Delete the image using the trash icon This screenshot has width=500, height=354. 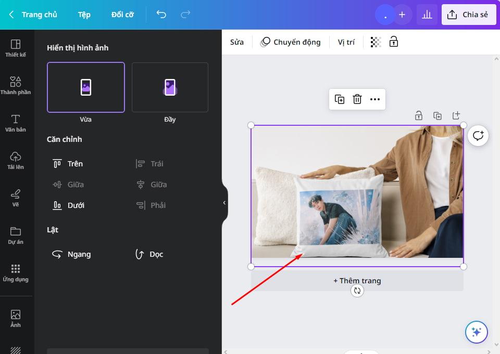click(x=357, y=99)
